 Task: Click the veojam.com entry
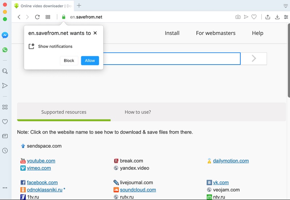pyautogui.click(x=226, y=189)
